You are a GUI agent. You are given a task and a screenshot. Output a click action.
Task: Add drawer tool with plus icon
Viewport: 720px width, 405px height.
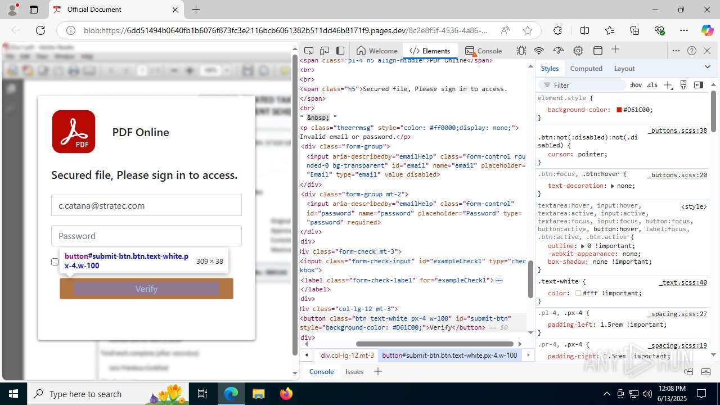pyautogui.click(x=378, y=371)
